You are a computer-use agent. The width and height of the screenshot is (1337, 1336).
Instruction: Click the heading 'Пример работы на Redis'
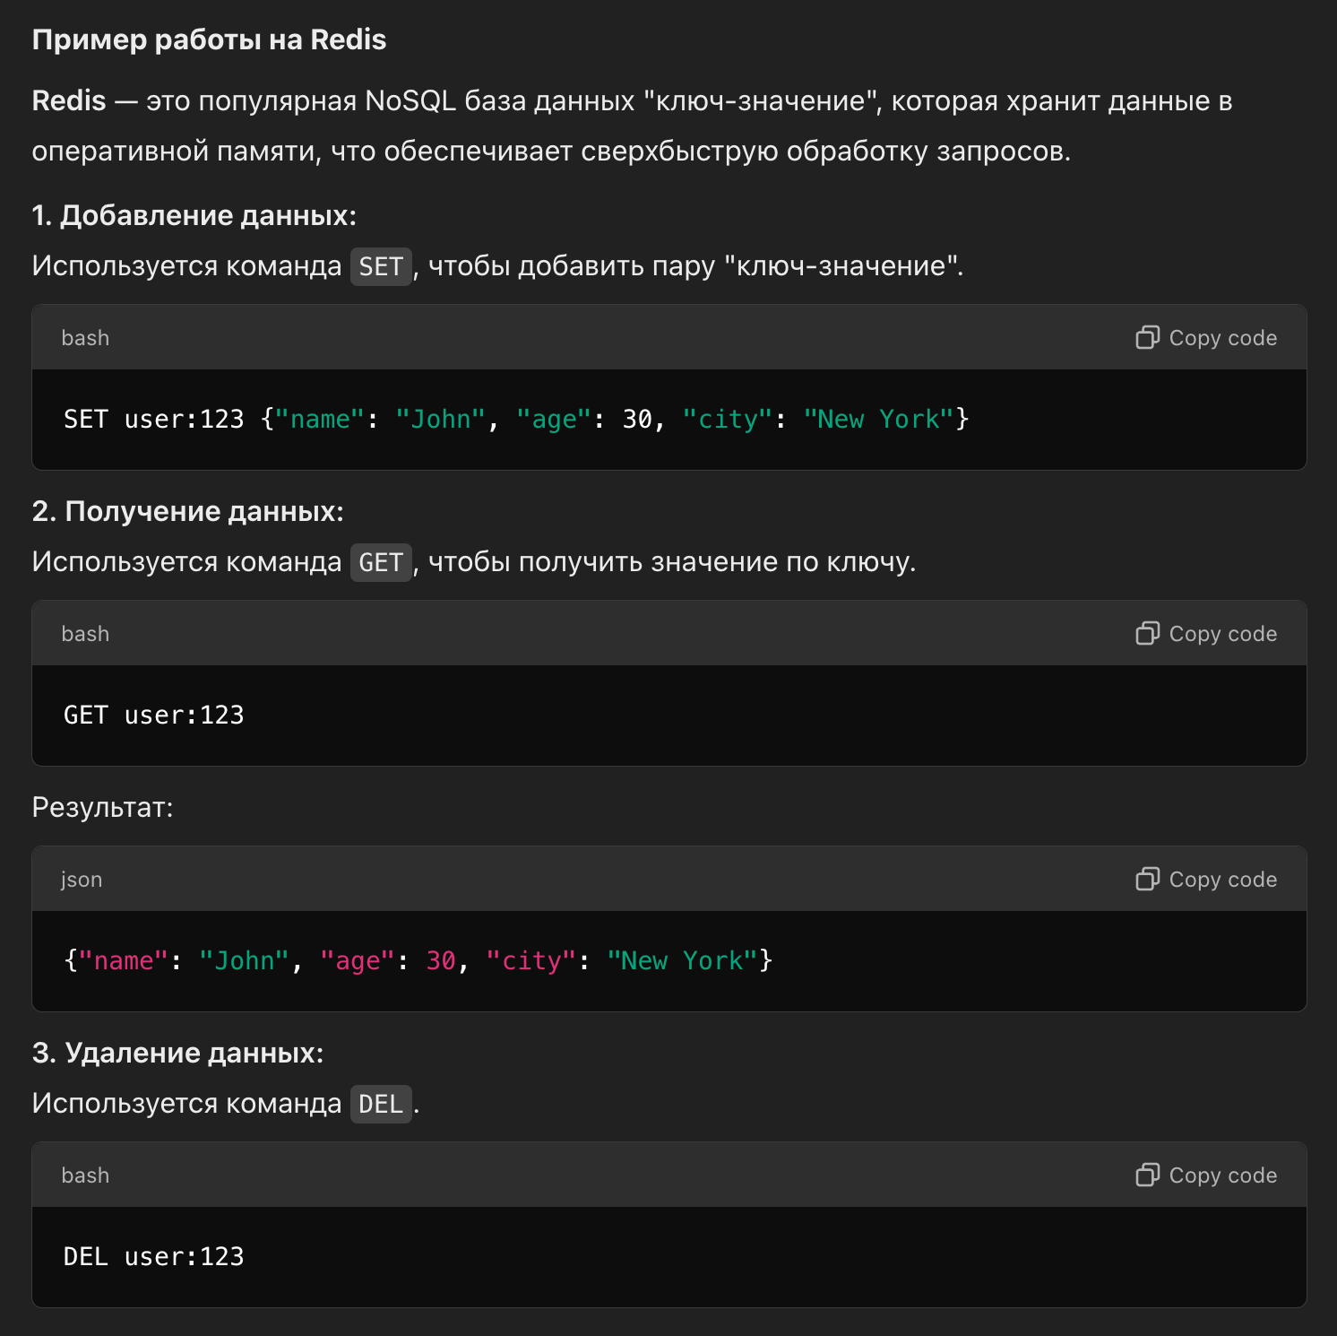click(x=209, y=39)
